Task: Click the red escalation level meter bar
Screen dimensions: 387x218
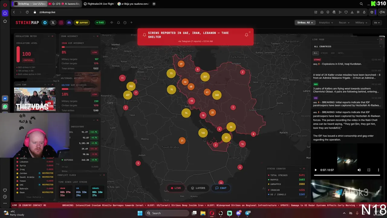Action: pos(18,54)
